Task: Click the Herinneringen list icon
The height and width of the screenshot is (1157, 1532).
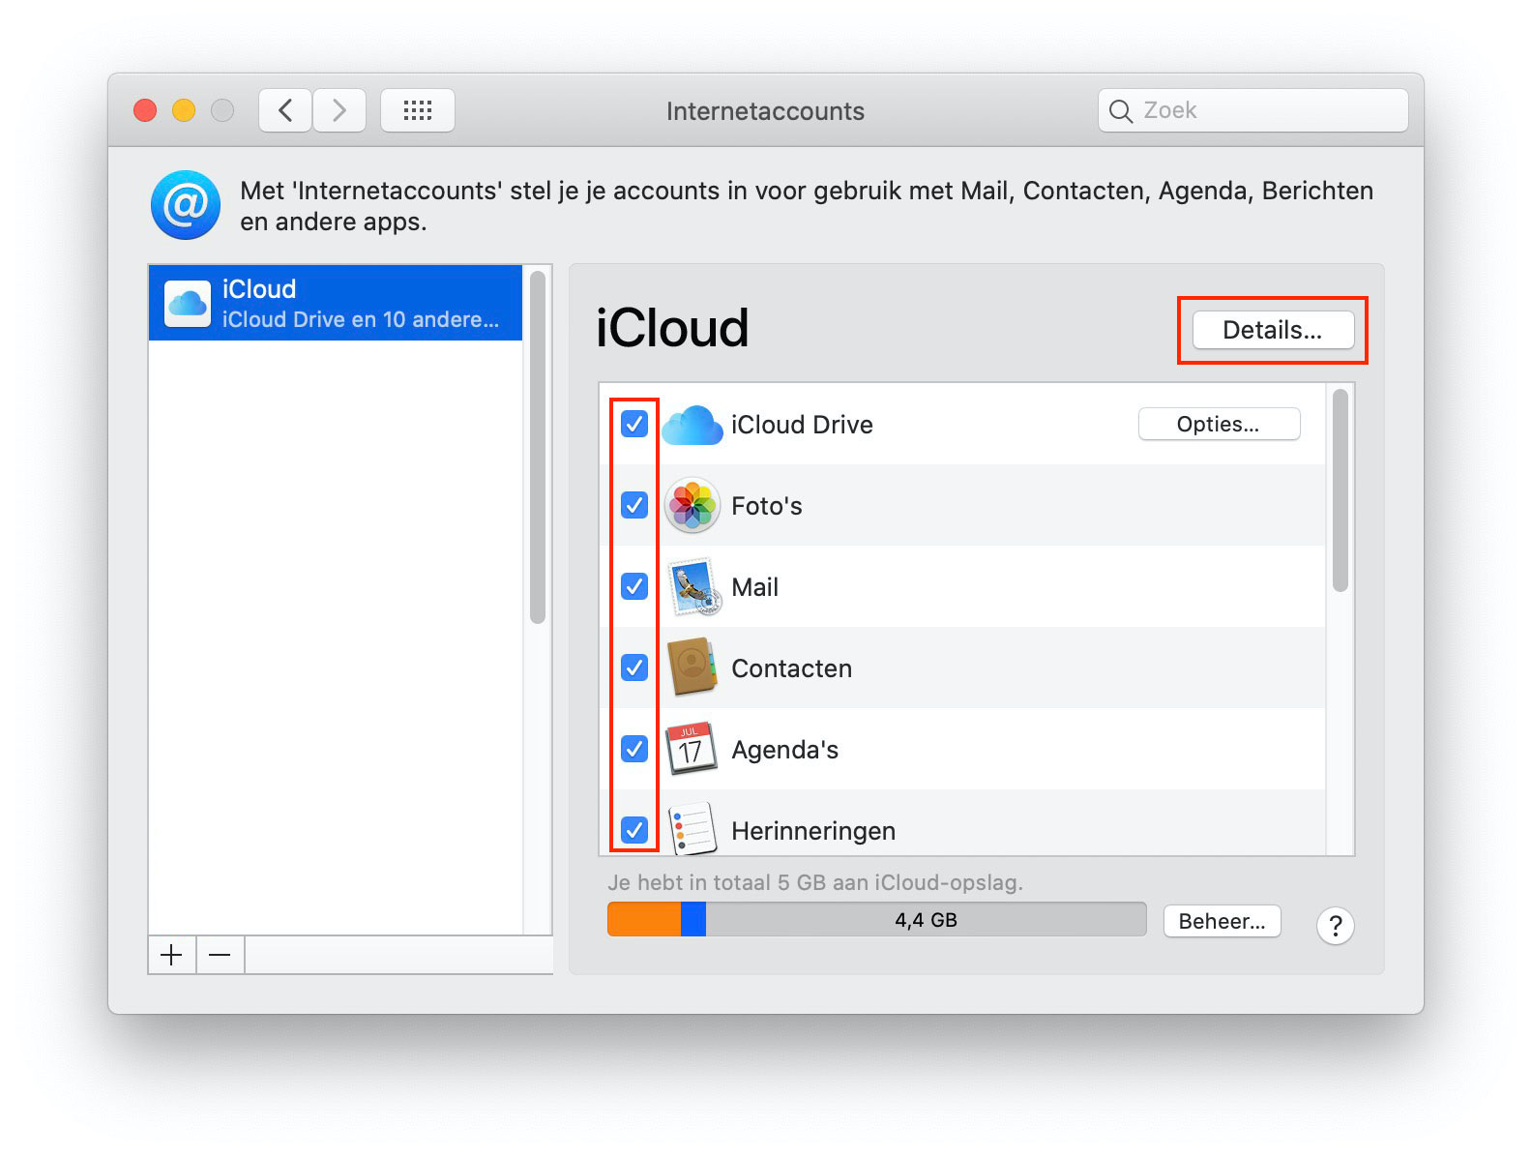Action: [692, 829]
